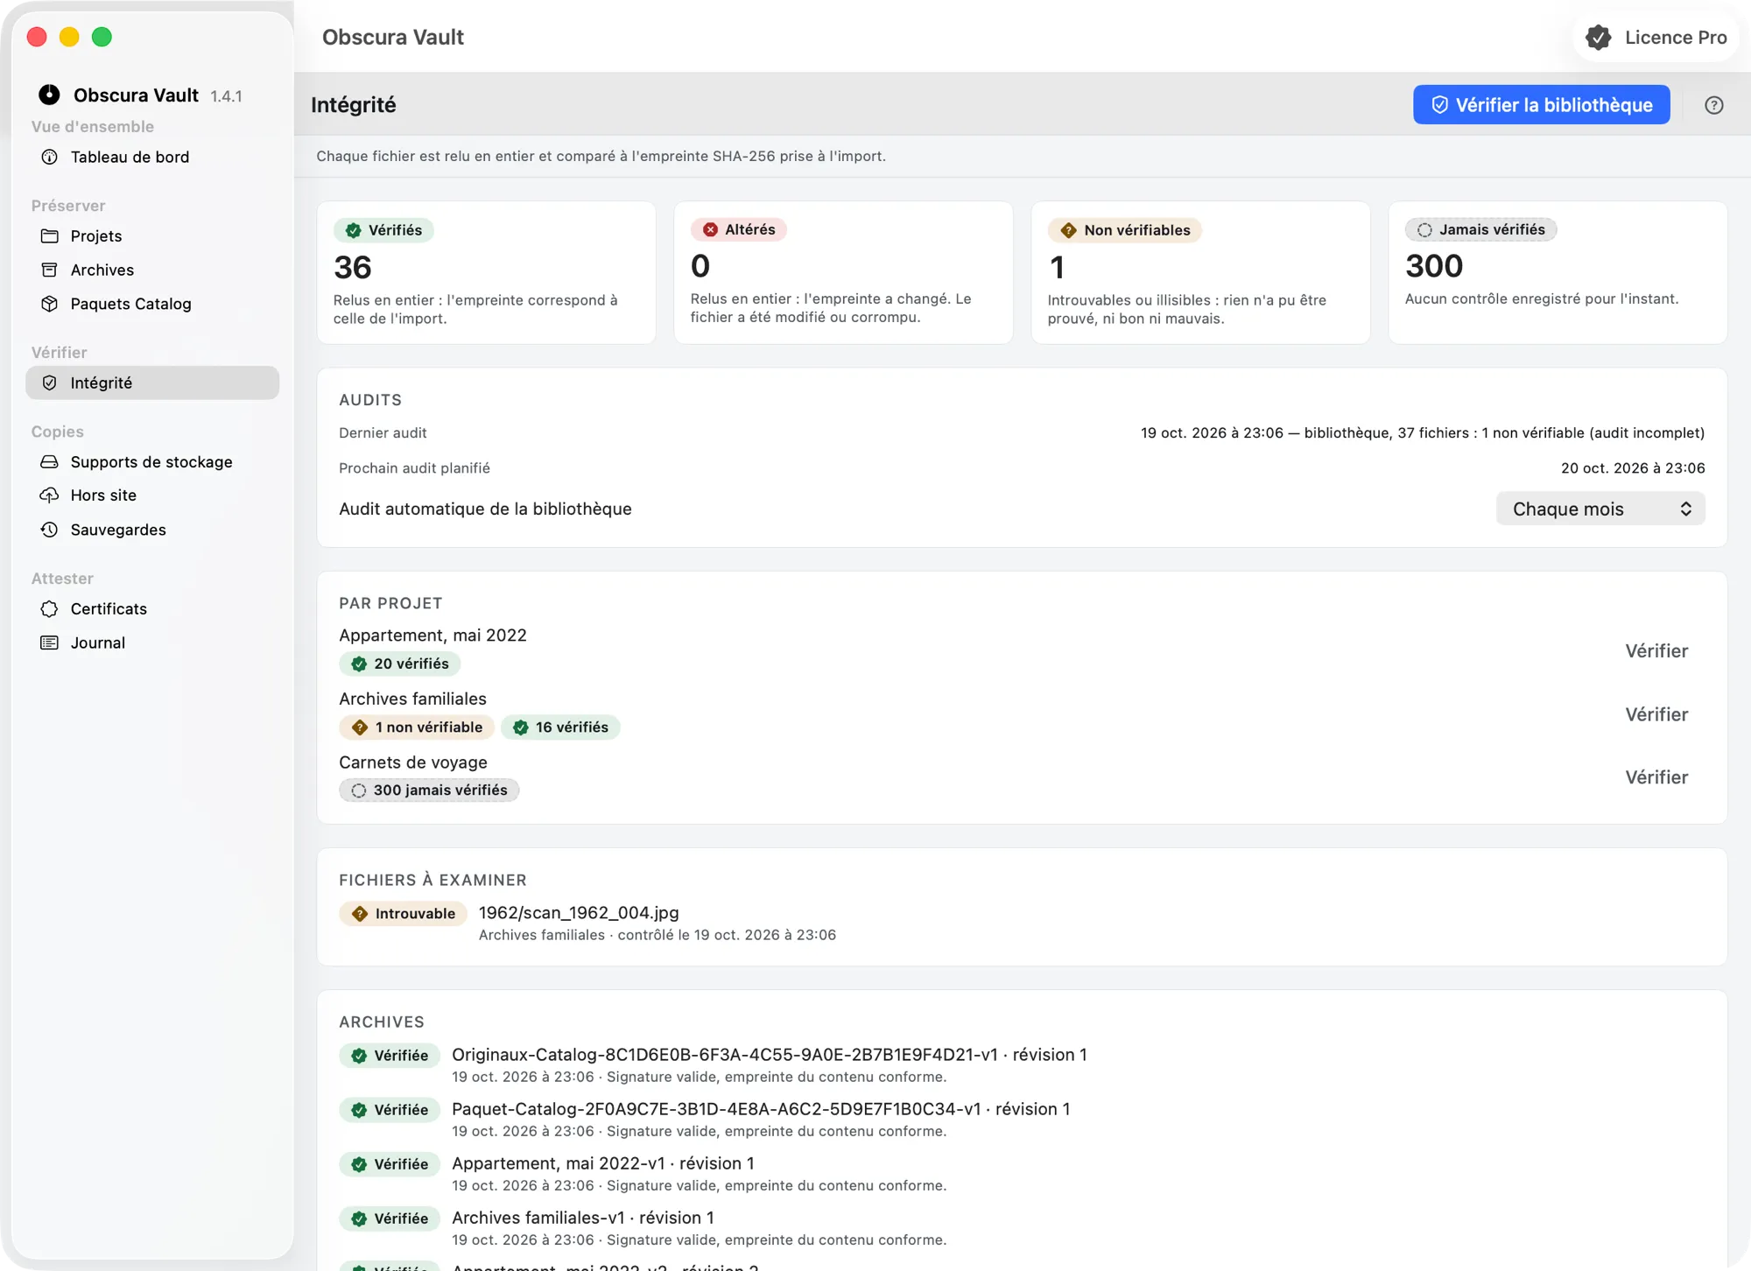Click the Non vérifiables diamond icon

1068,230
